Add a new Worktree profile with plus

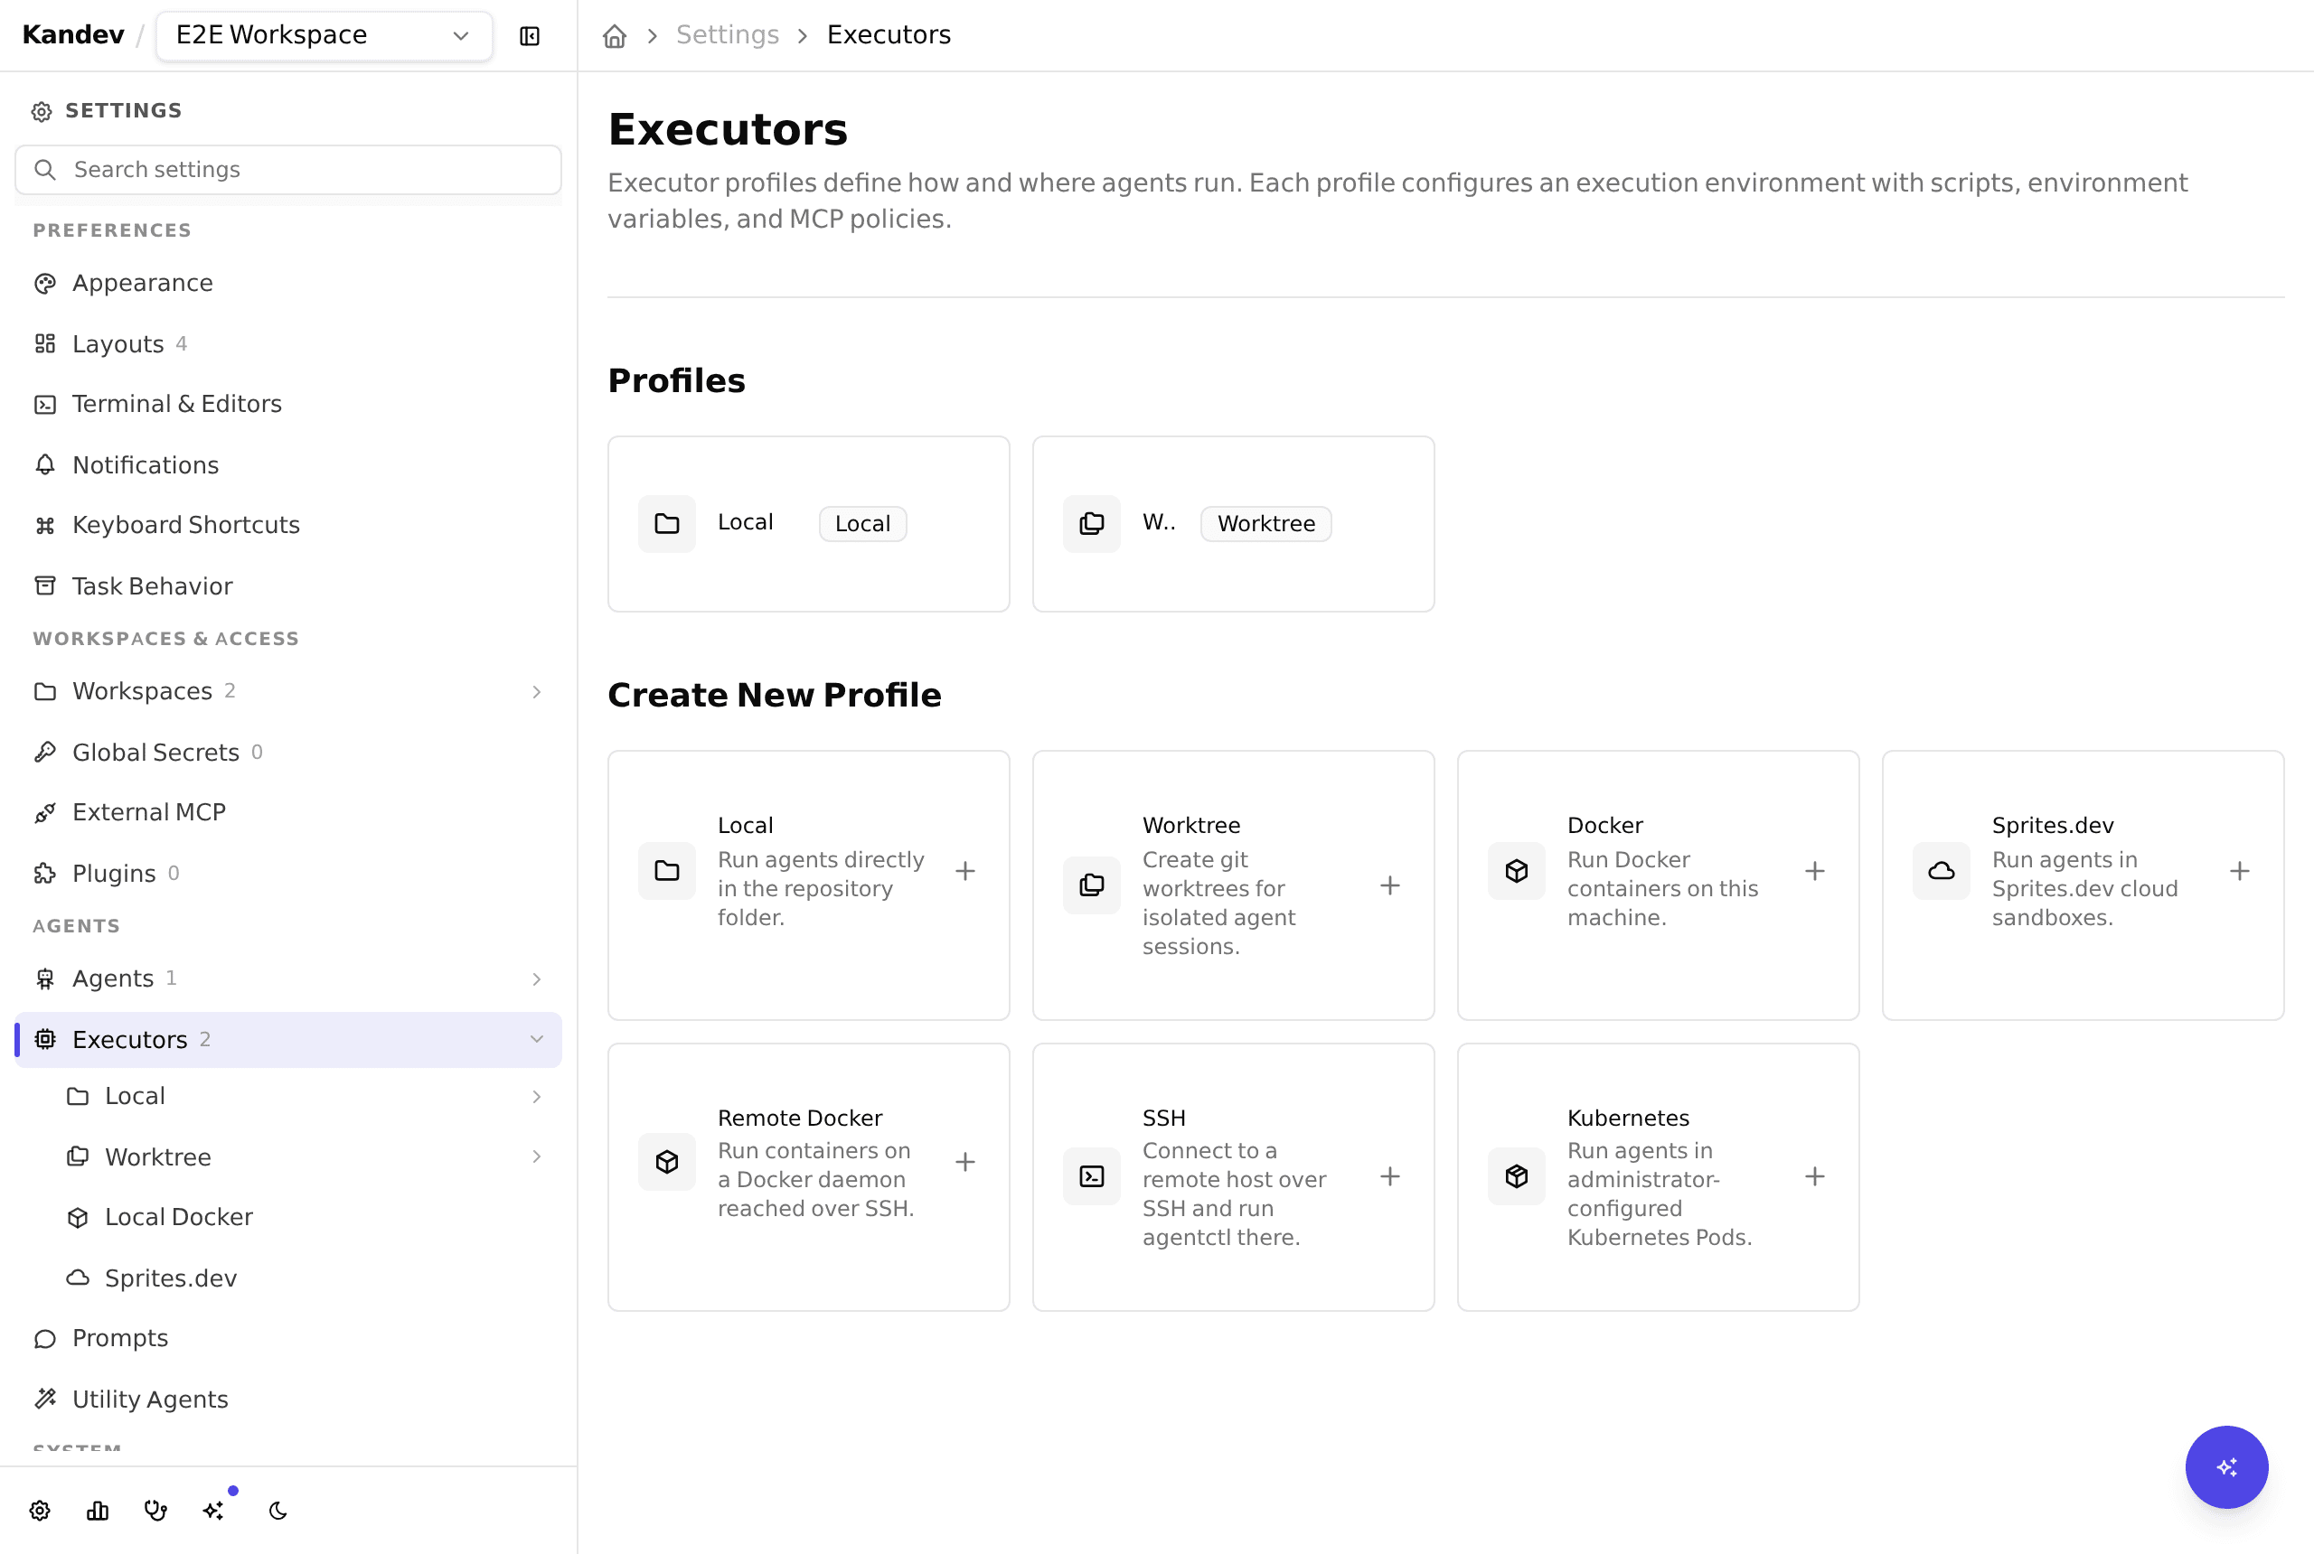[1390, 885]
